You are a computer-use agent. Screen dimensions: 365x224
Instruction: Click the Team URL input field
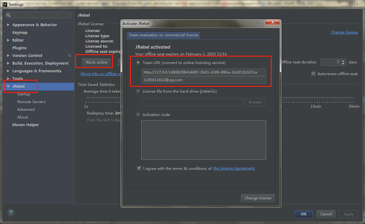point(204,72)
